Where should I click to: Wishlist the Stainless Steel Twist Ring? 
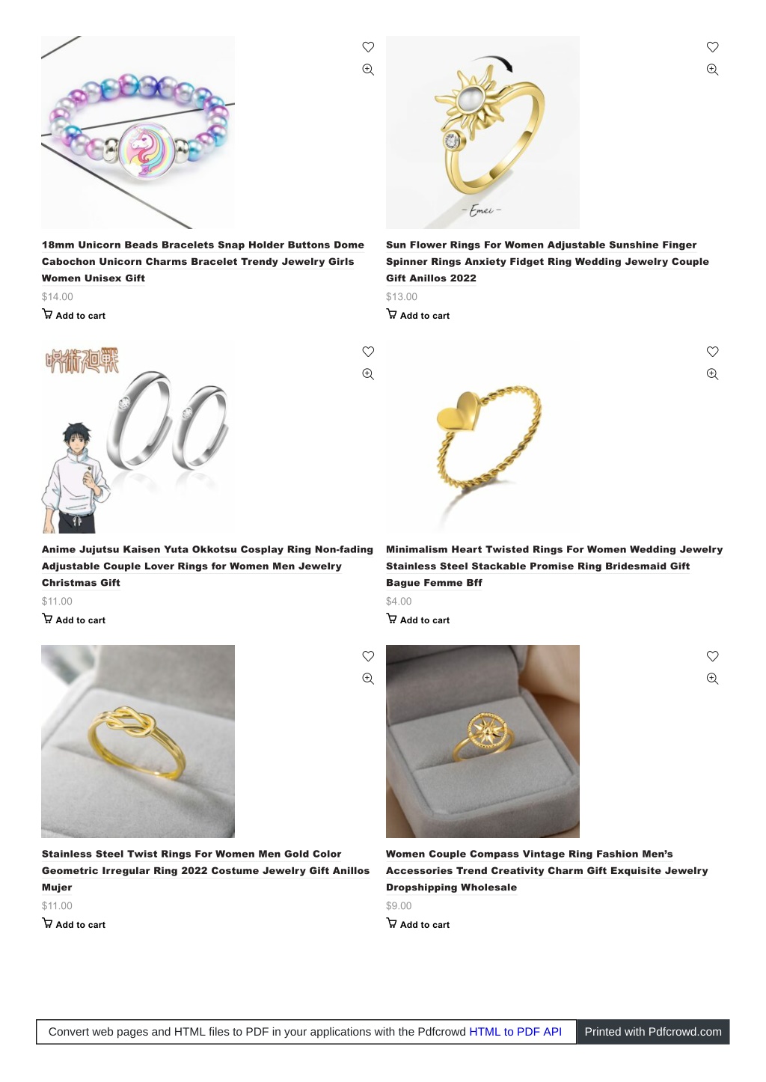pos(368,656)
